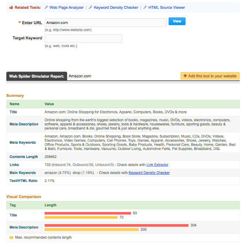Click the plus icon on Add this tool button
The width and height of the screenshot is (244, 245).
coord(185,76)
